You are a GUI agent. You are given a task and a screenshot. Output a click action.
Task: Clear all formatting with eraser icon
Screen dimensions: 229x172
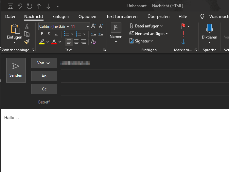pos(94,41)
